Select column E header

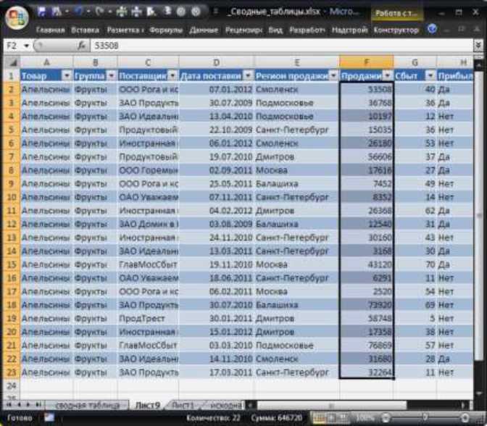(296, 62)
